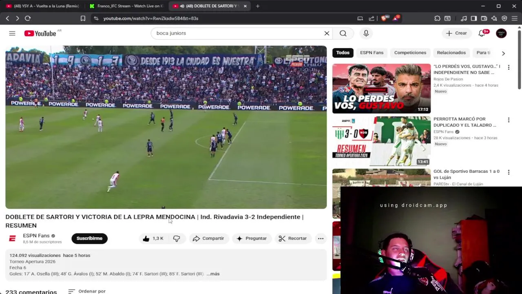522x294 pixels.
Task: Open the 'Rojos De Pasion' channel name
Action: [448, 79]
